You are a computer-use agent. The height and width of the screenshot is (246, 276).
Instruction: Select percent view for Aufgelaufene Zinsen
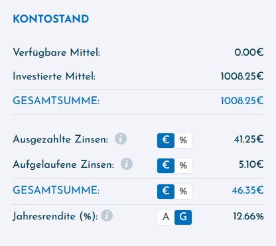[x=183, y=166]
